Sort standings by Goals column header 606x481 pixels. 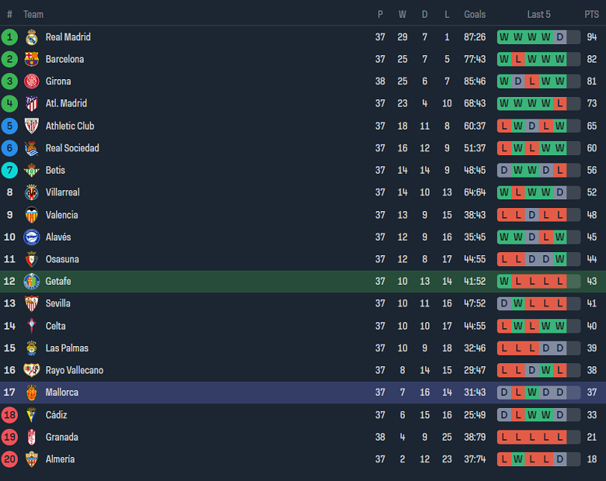[x=475, y=14]
